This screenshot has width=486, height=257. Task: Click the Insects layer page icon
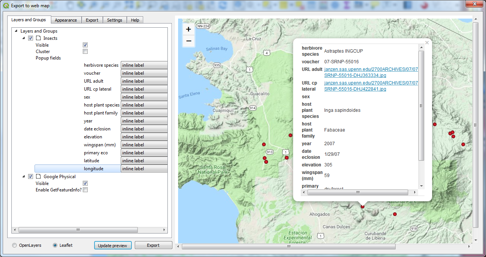click(x=38, y=38)
